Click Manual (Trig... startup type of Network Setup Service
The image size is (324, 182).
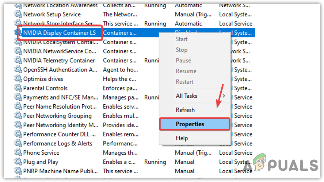pyautogui.click(x=193, y=14)
